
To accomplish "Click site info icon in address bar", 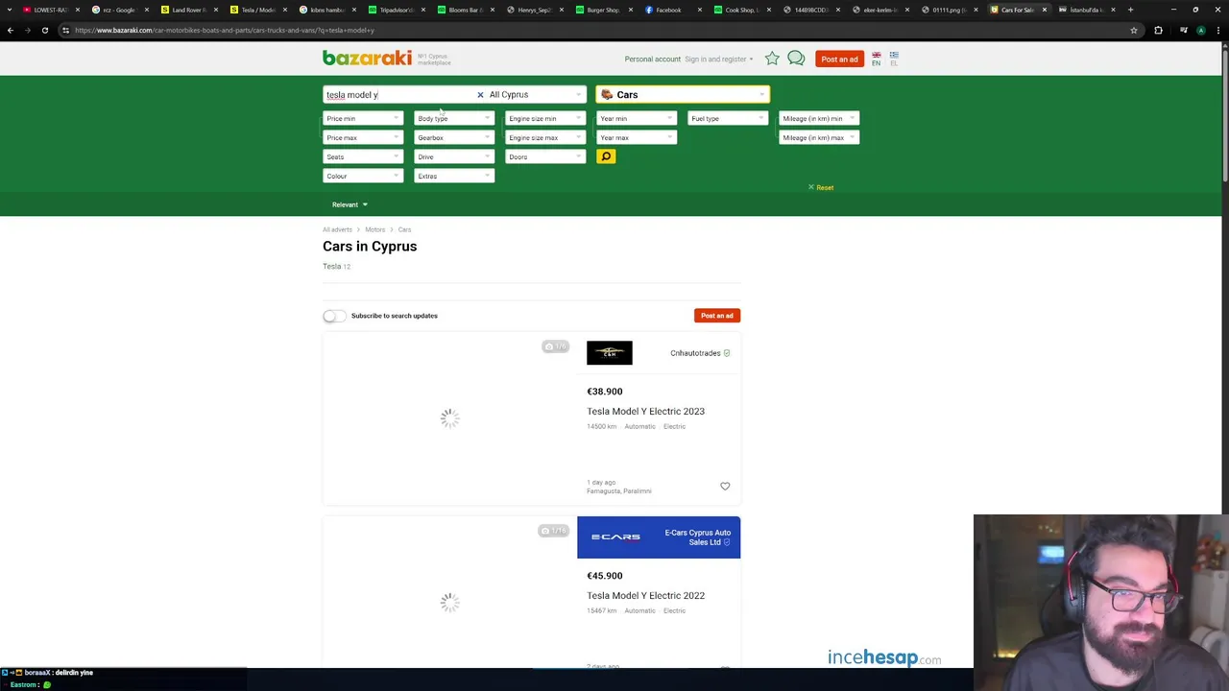I will 65,30.
